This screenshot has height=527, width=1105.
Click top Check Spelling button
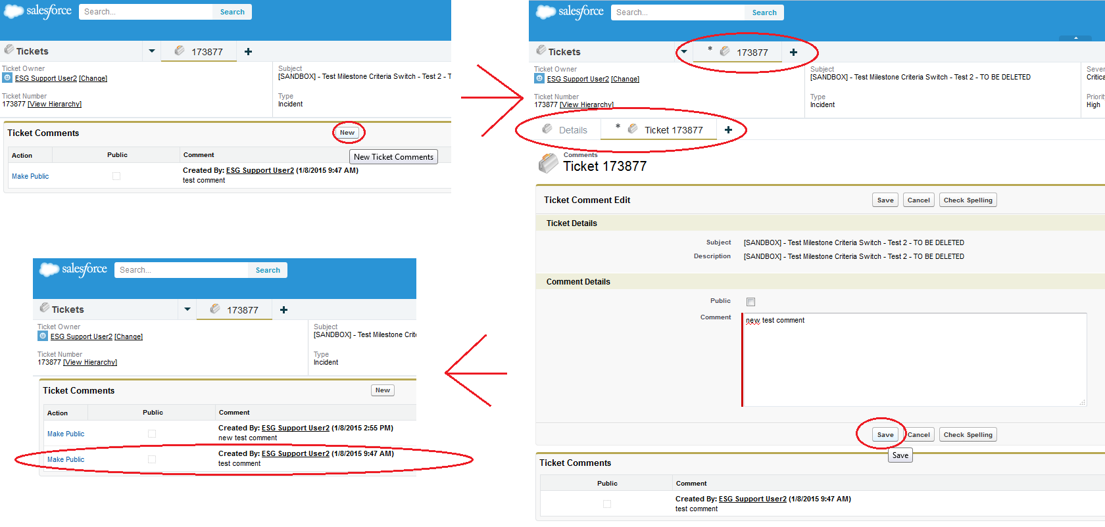tap(968, 200)
